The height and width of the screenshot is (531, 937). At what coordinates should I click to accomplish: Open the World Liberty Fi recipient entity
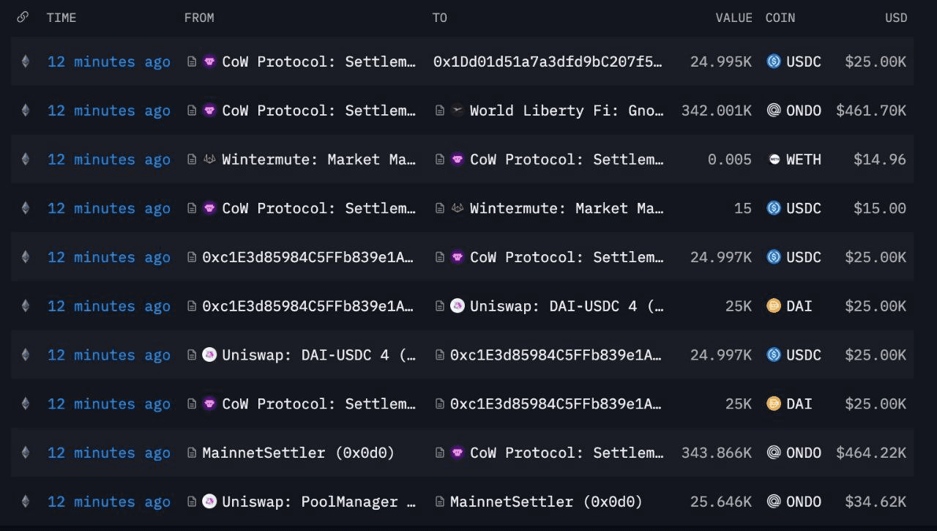(x=567, y=111)
